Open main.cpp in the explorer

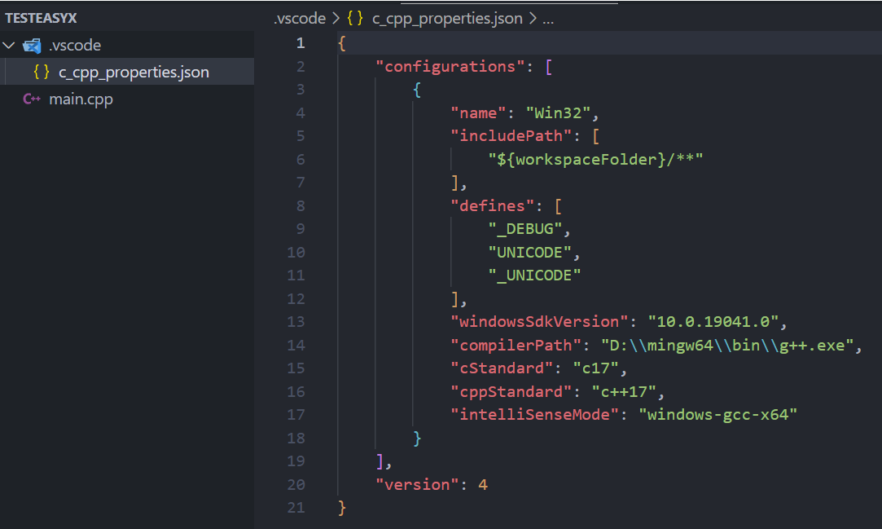(127, 99)
